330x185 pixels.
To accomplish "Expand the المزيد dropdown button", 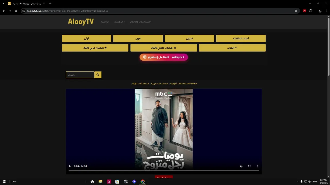I will point(232,48).
